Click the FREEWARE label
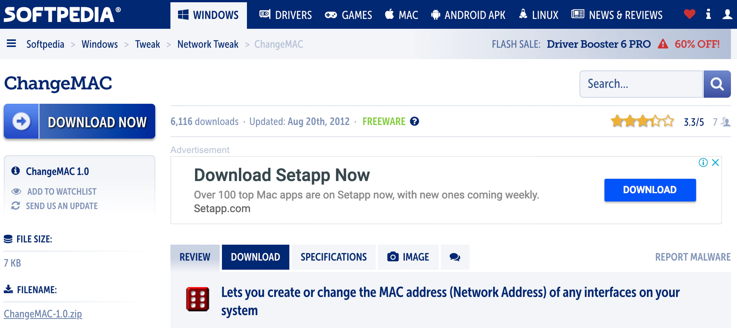The height and width of the screenshot is (328, 737). pos(384,122)
